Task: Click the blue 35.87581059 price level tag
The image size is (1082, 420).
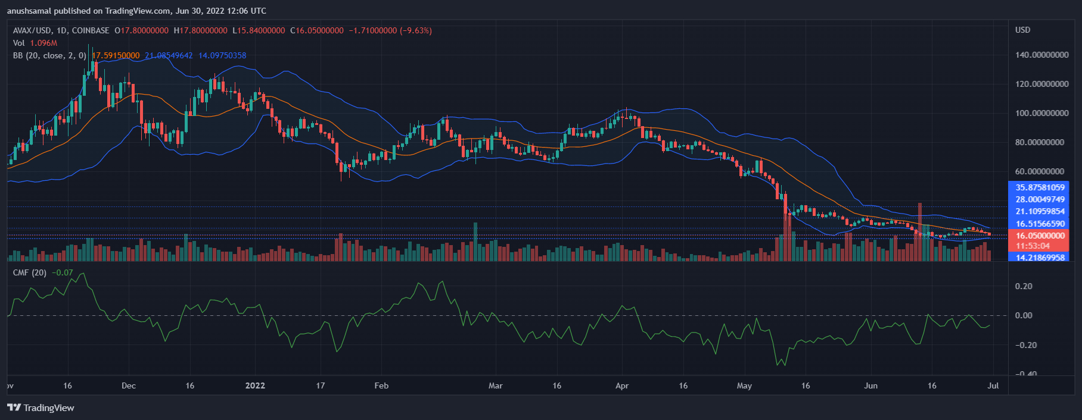Action: pyautogui.click(x=1040, y=187)
